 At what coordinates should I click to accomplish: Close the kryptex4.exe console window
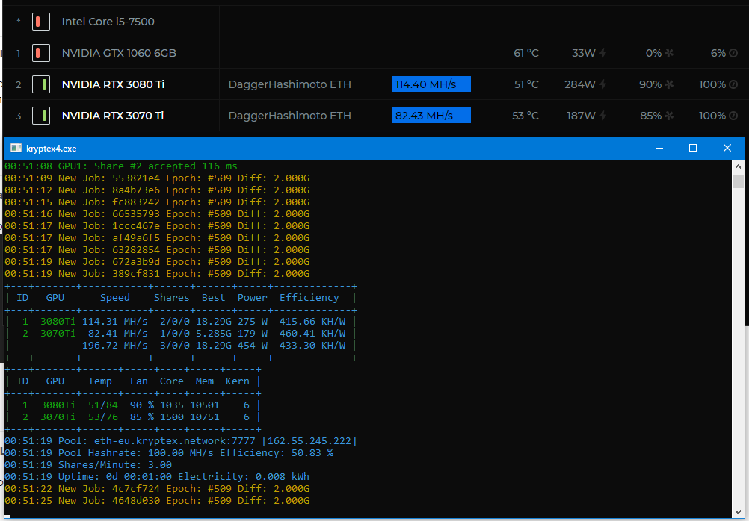(x=727, y=149)
